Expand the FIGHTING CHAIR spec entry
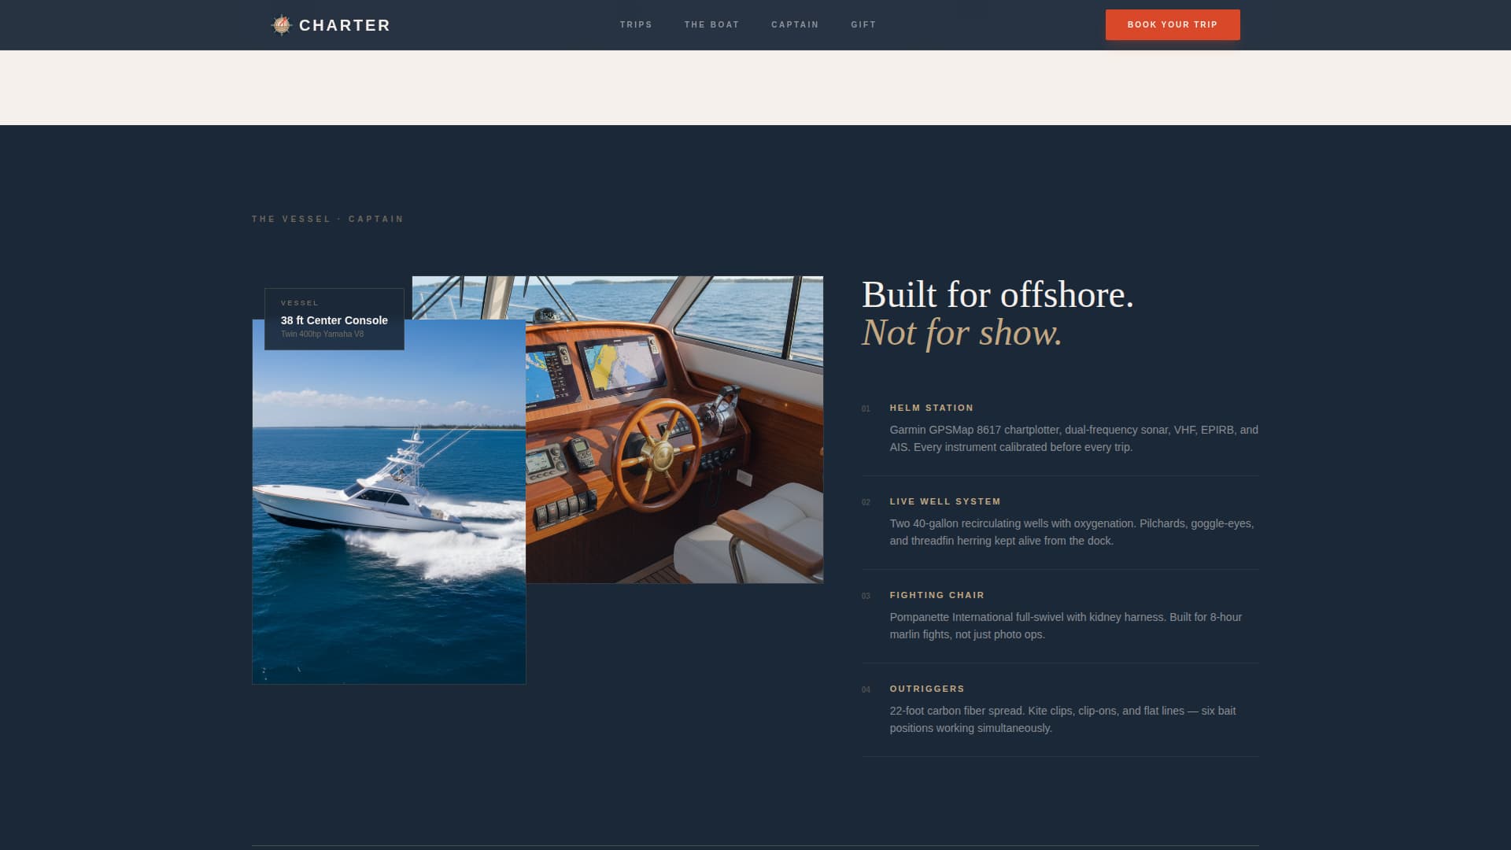 point(937,595)
